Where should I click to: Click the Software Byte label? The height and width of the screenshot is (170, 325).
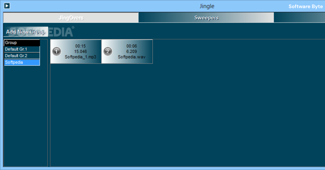(305, 6)
